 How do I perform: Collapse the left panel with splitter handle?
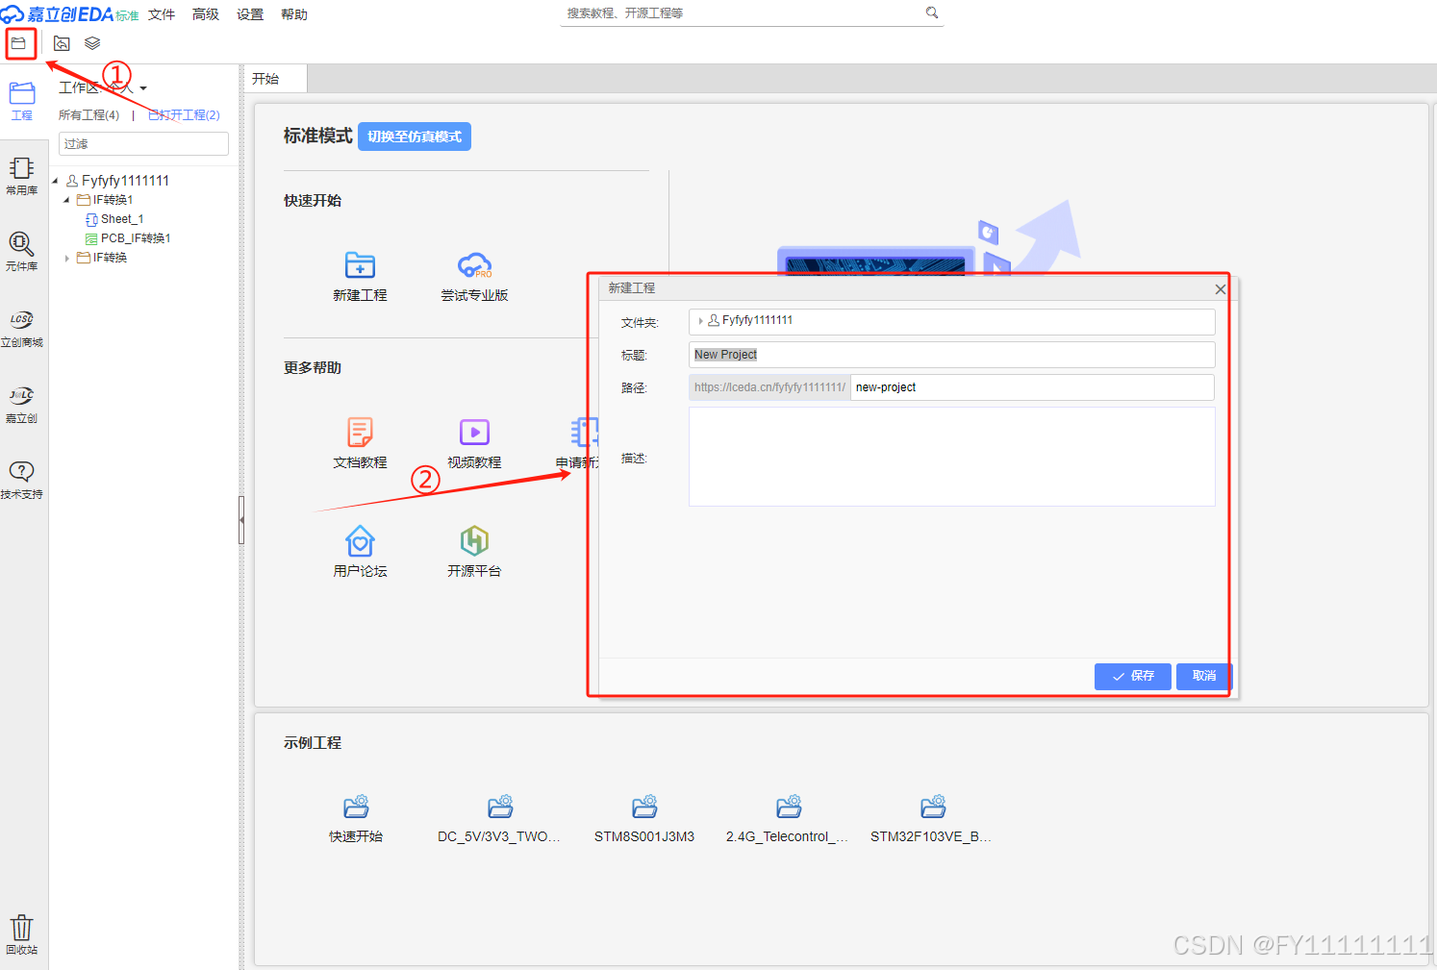[241, 520]
